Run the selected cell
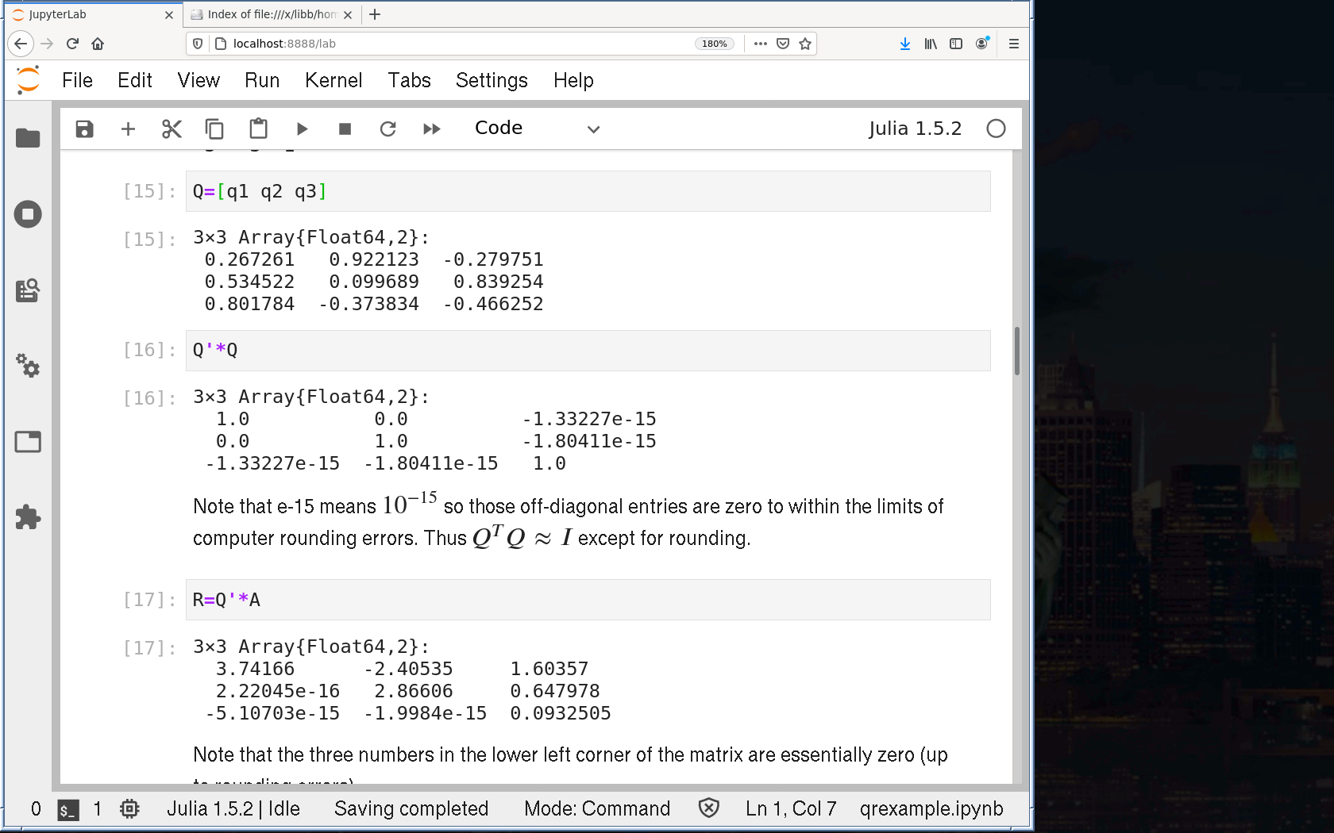Viewport: 1334px width, 833px height. tap(302, 129)
